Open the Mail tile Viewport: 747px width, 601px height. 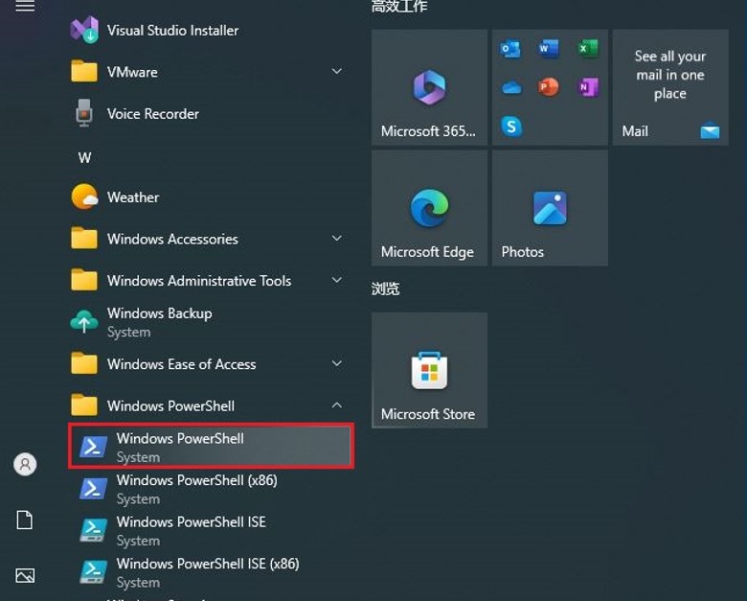pyautogui.click(x=670, y=87)
